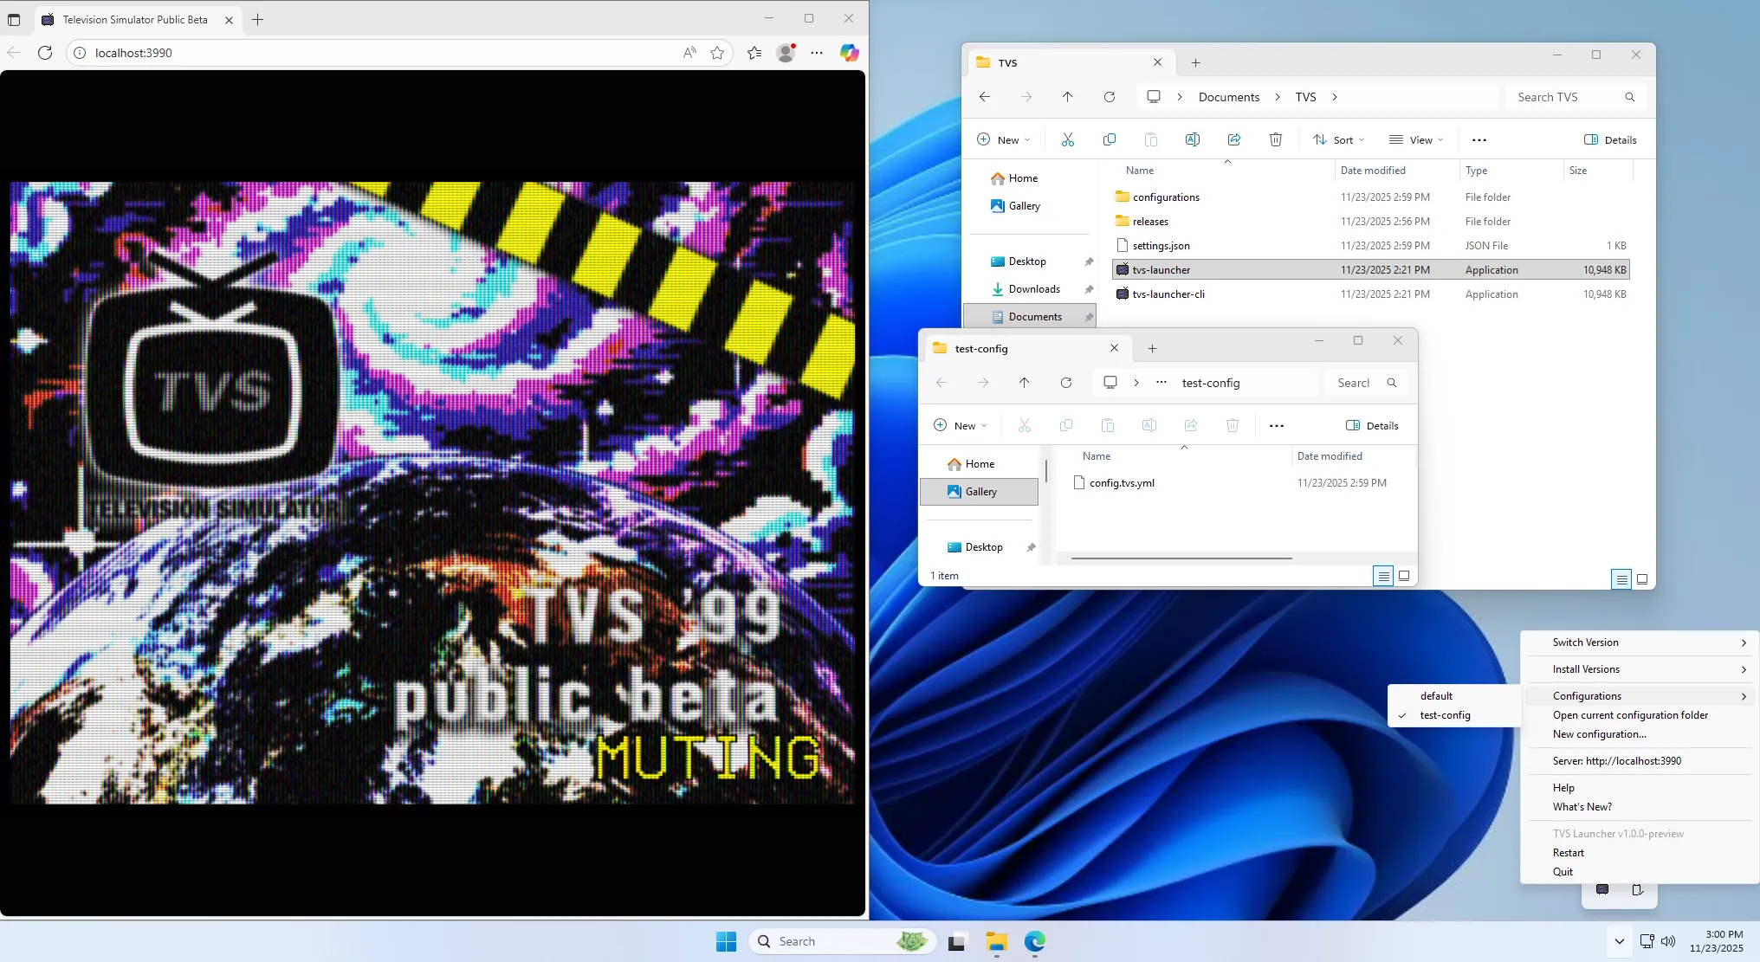
Task: Click the localhost:3990 address bar
Action: [x=260, y=53]
